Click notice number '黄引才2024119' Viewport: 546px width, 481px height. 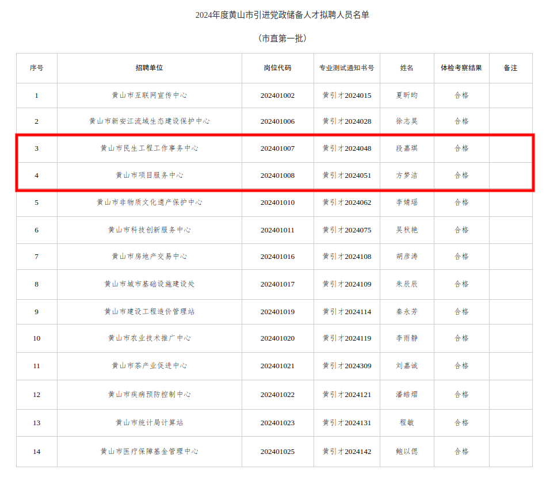point(347,338)
